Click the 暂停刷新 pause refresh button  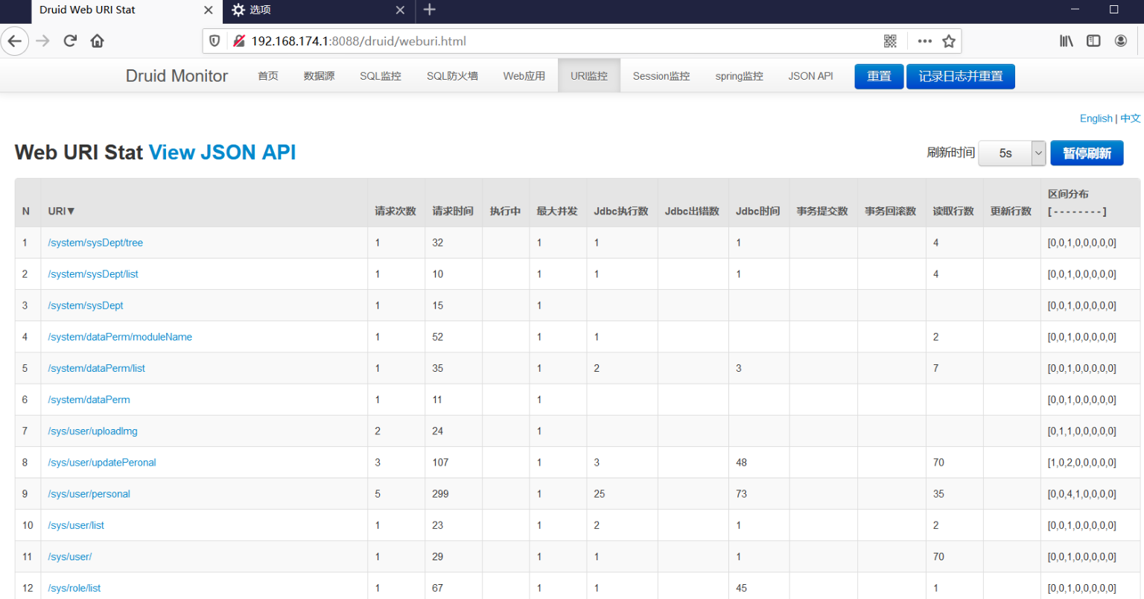pyautogui.click(x=1087, y=153)
